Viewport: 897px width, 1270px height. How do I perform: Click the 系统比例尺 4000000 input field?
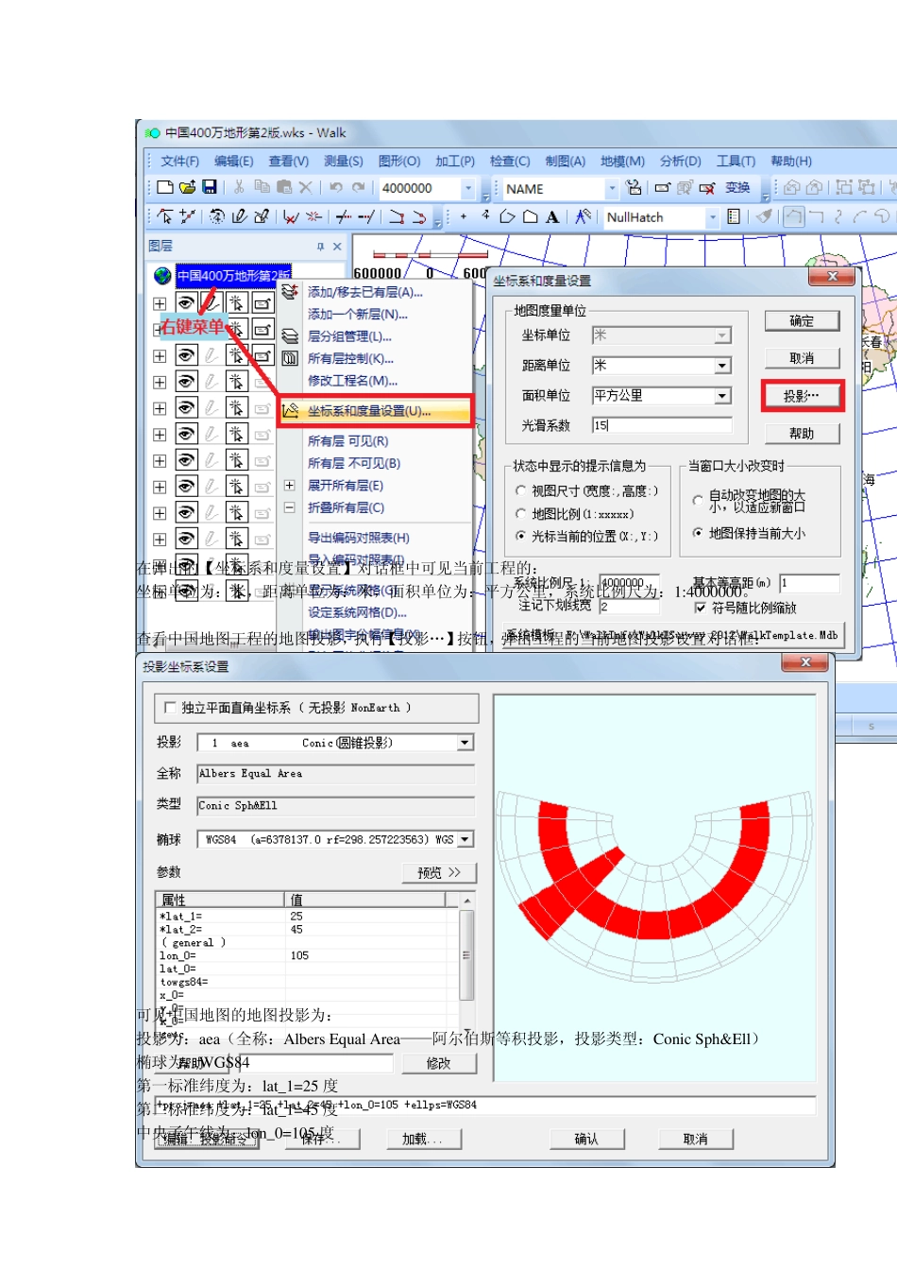629,583
